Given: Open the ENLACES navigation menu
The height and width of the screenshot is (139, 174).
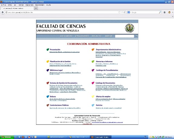Looking at the screenshot, I should [x=97, y=36].
